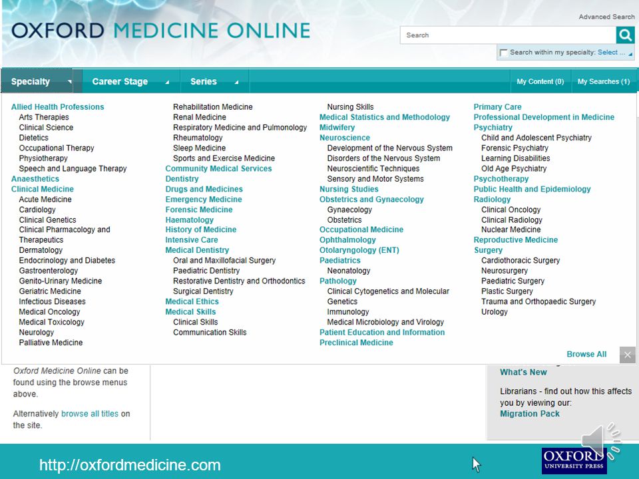
Task: Select Anaesthetics specialty
Action: (35, 178)
